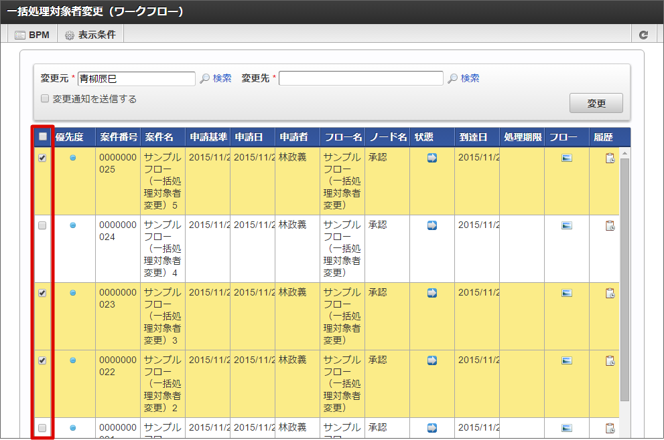Open flow diagram icon for case 0000000023

click(x=567, y=293)
